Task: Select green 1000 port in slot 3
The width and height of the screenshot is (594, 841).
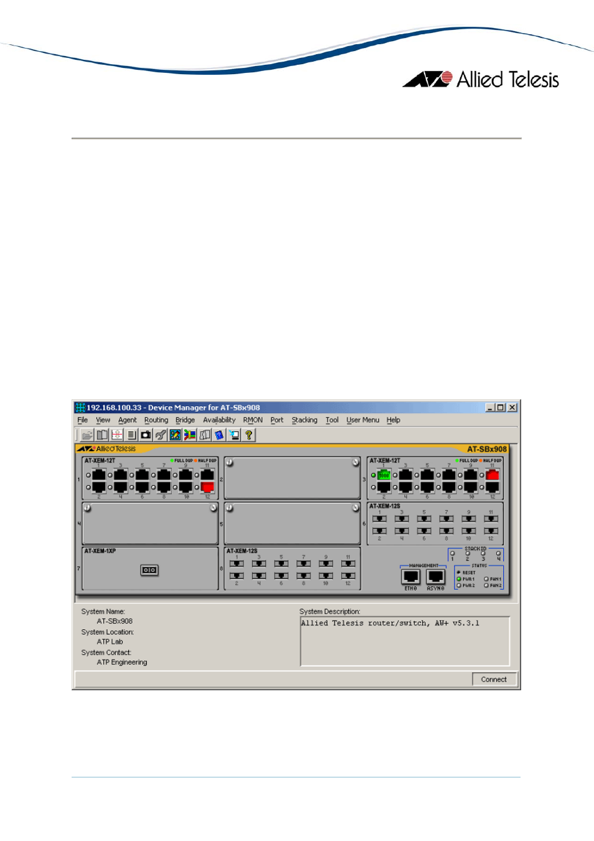Action: [384, 475]
